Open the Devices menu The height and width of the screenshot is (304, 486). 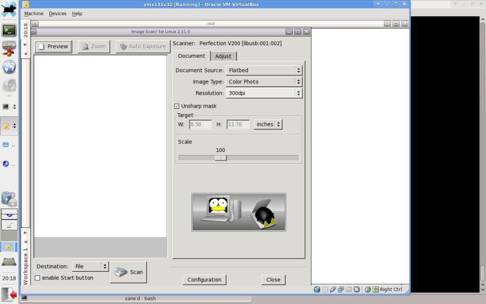(58, 13)
